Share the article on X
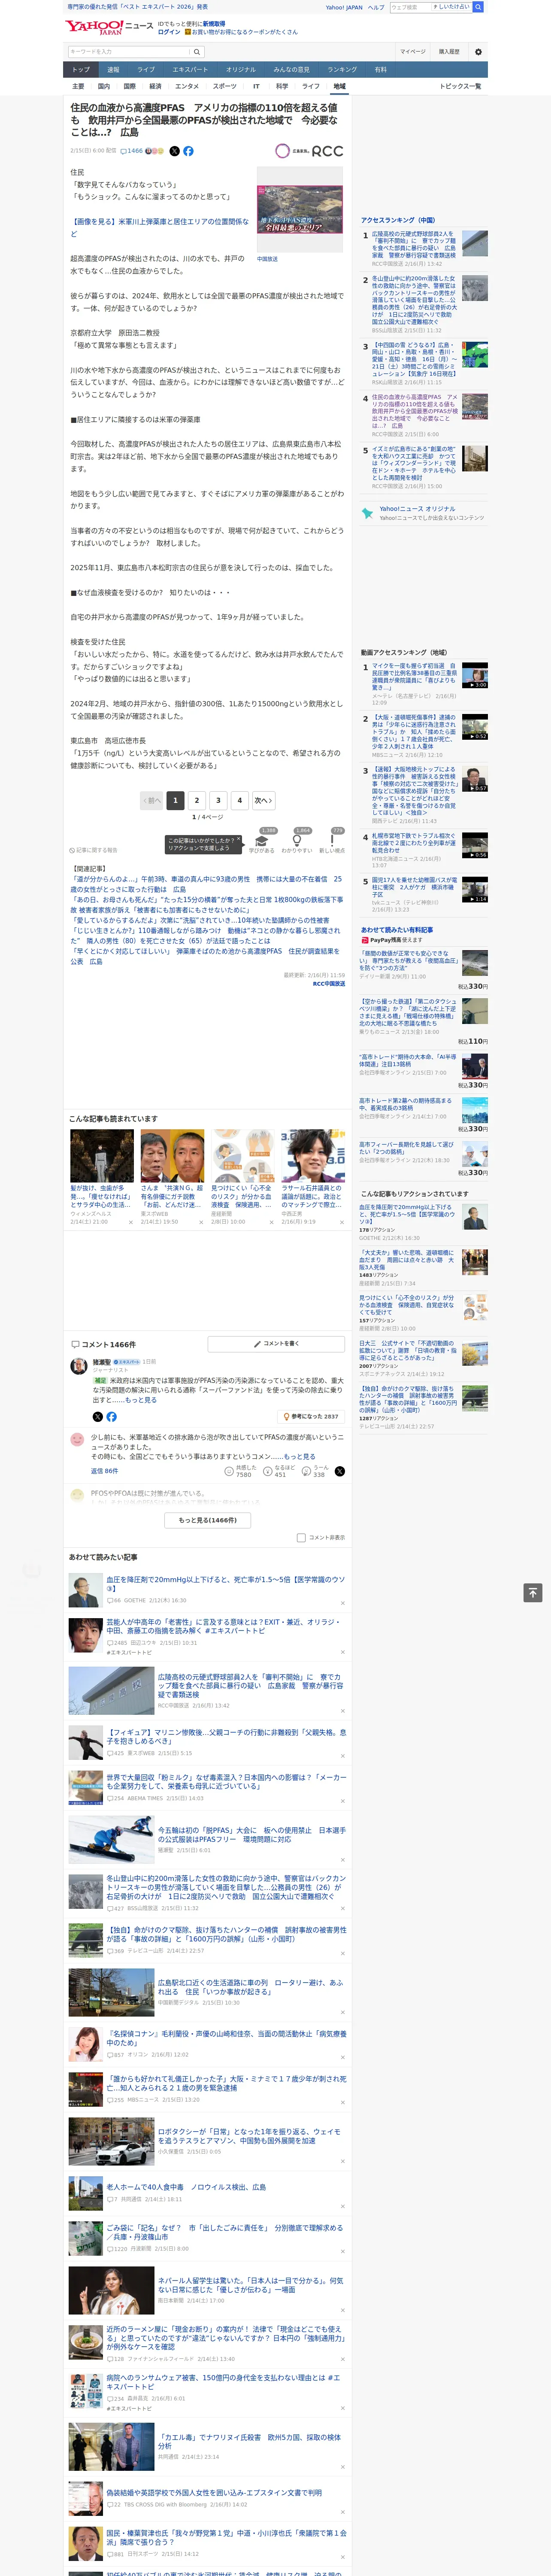551x2576 pixels. (174, 151)
